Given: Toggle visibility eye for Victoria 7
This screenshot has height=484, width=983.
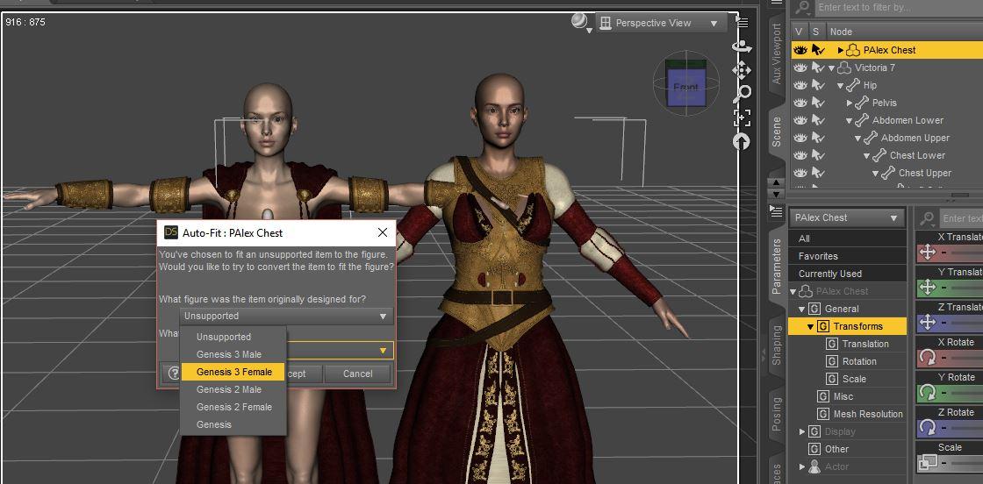Looking at the screenshot, I should pos(800,68).
